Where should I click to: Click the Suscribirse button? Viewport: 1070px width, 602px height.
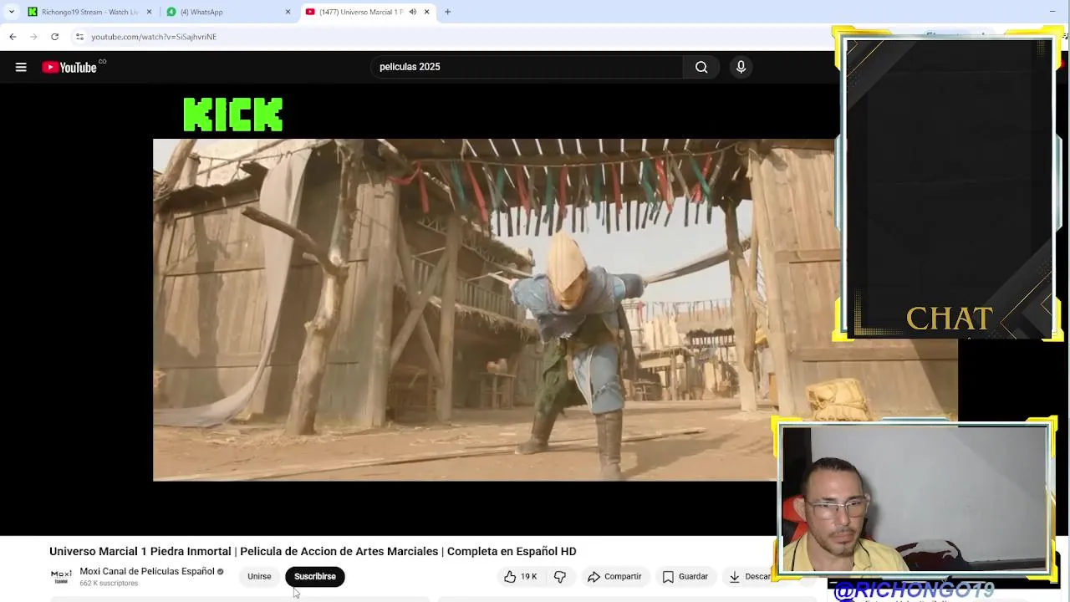click(315, 576)
